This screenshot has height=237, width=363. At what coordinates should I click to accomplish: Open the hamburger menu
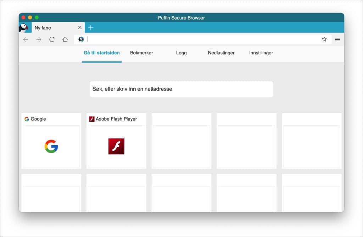click(337, 39)
